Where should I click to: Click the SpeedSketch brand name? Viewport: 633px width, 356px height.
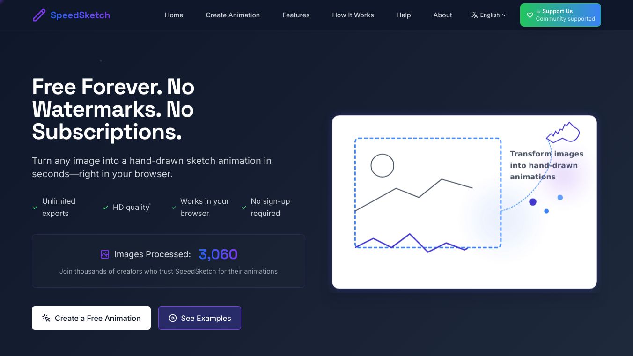tap(80, 15)
